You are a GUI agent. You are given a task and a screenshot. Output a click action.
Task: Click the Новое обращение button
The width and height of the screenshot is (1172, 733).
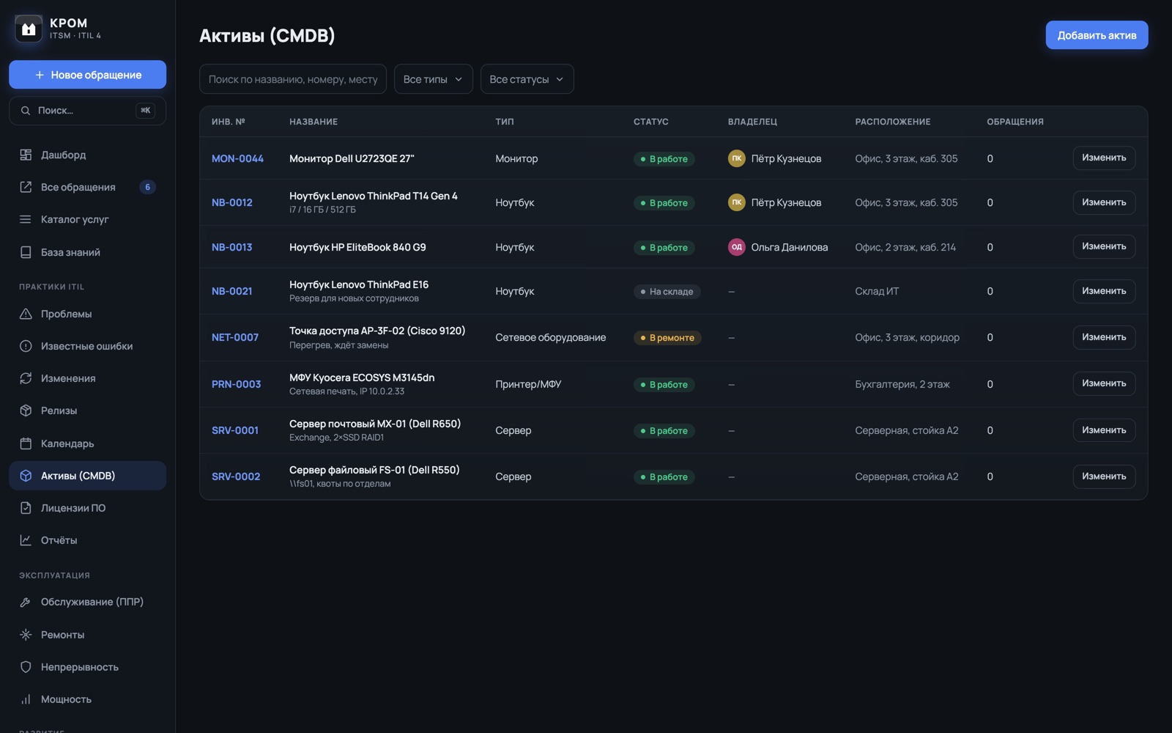pyautogui.click(x=87, y=75)
